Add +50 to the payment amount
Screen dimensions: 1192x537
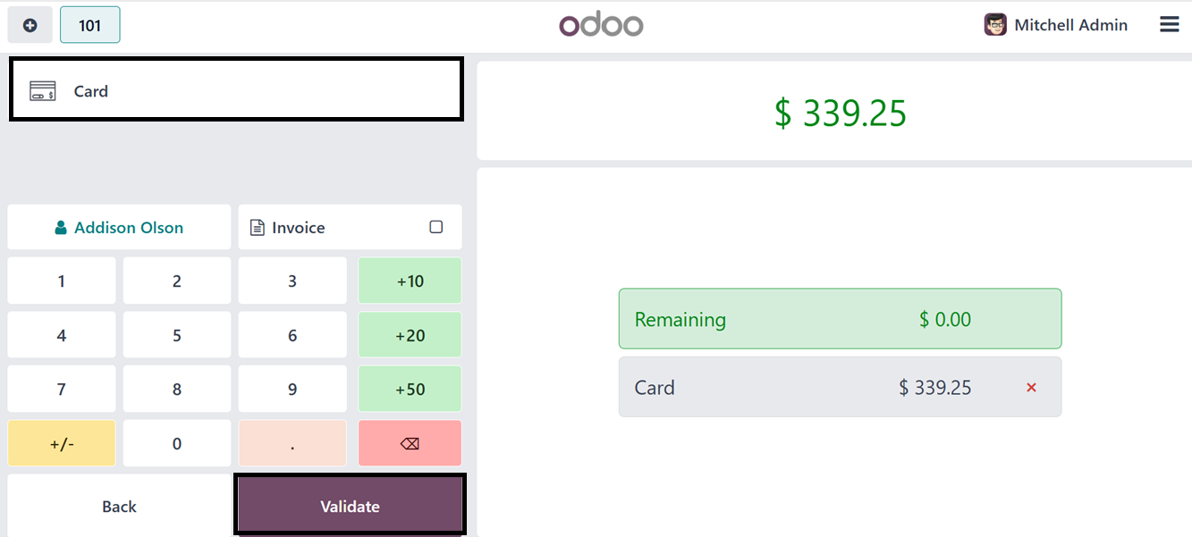[410, 390]
